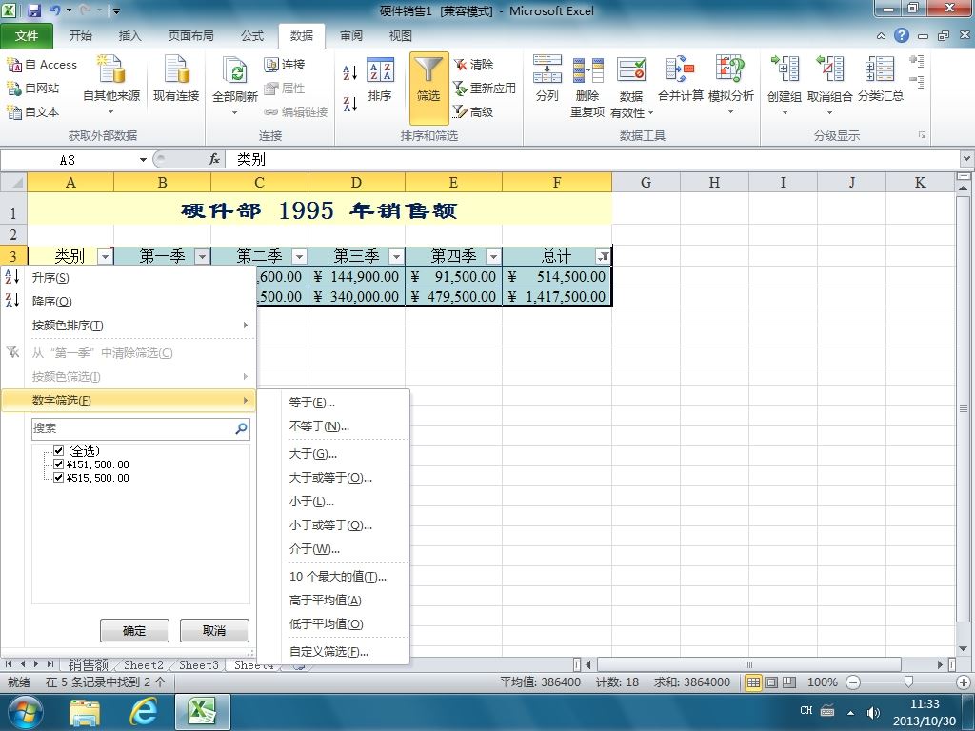
Task: Click 取消 to cancel the filter menu
Action: point(214,630)
